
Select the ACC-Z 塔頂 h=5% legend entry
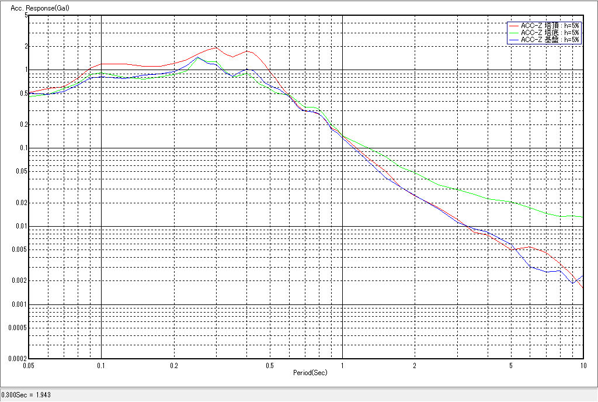pos(549,26)
